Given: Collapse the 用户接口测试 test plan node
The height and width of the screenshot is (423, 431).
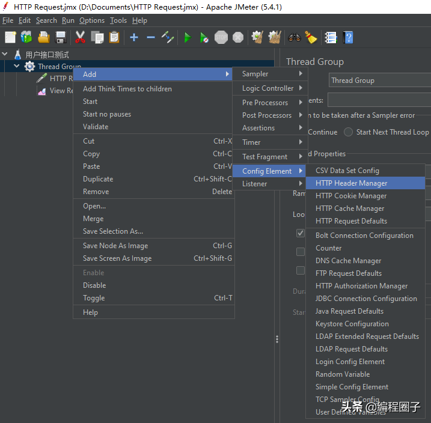Looking at the screenshot, I should 5,54.
